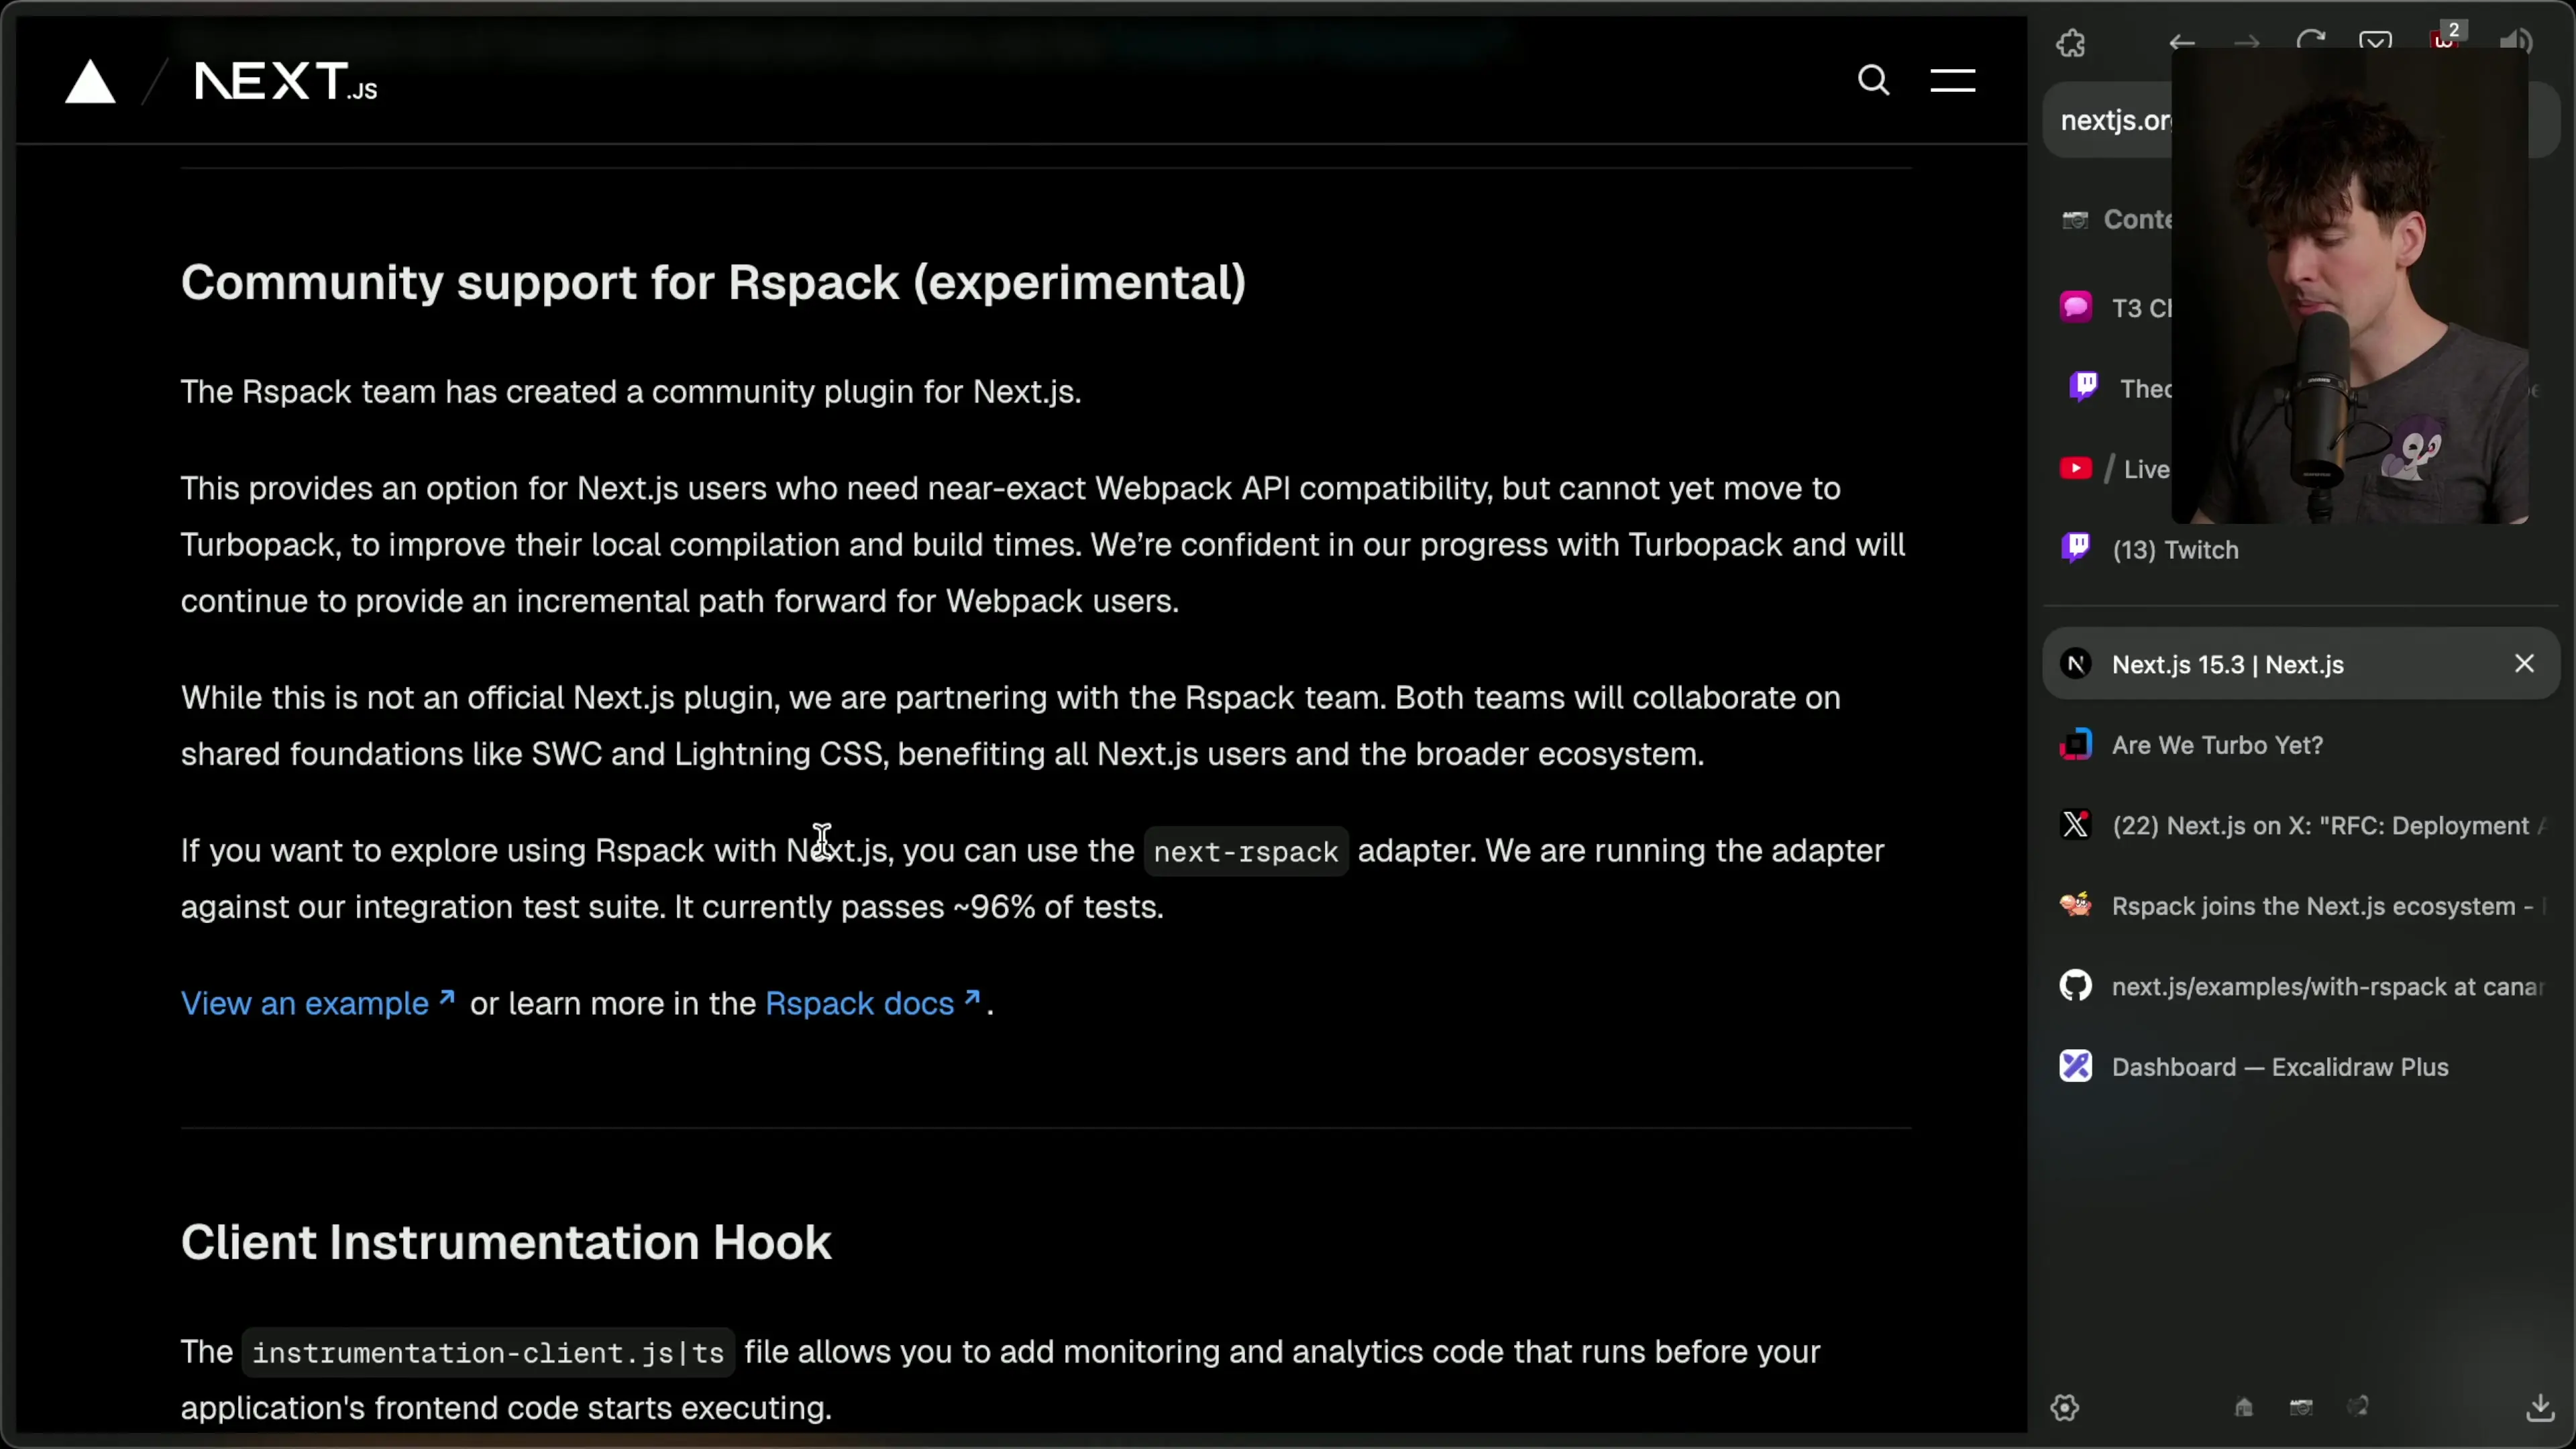Open Rspack joins the Next.js ecosystem tab
The height and width of the screenshot is (1449, 2576).
tap(2300, 906)
